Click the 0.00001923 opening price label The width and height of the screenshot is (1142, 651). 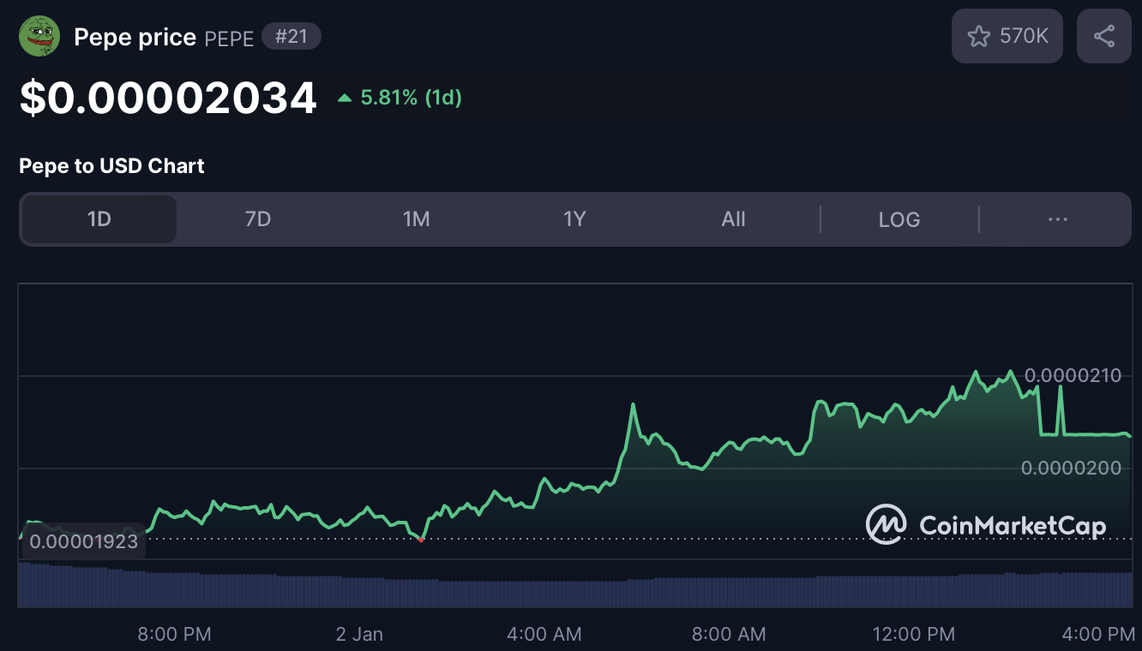point(83,541)
